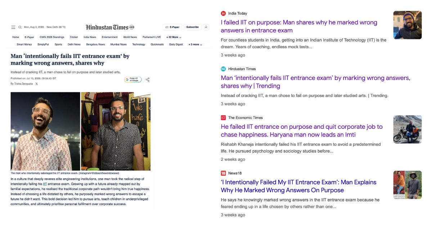Open E-Paper in the navigation bar

(29, 37)
